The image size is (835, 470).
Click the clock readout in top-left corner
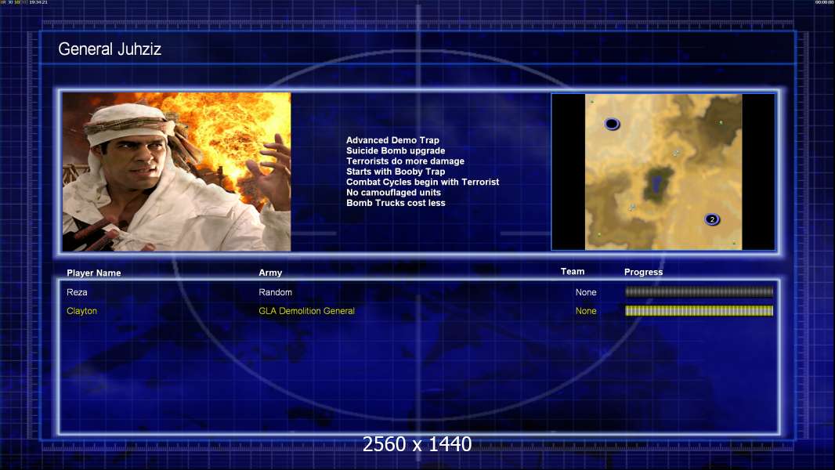pyautogui.click(x=38, y=2)
